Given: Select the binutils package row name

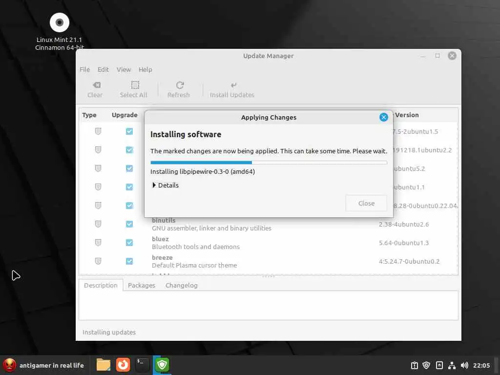Looking at the screenshot, I should (164, 220).
